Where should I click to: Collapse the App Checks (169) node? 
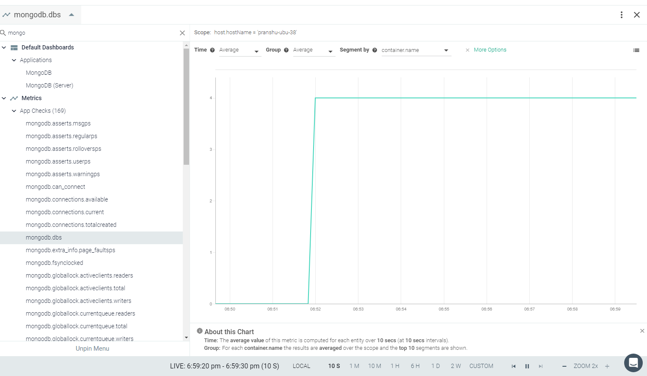click(14, 111)
